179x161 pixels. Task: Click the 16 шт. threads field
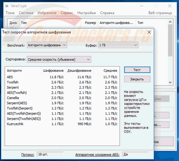(x=50, y=154)
